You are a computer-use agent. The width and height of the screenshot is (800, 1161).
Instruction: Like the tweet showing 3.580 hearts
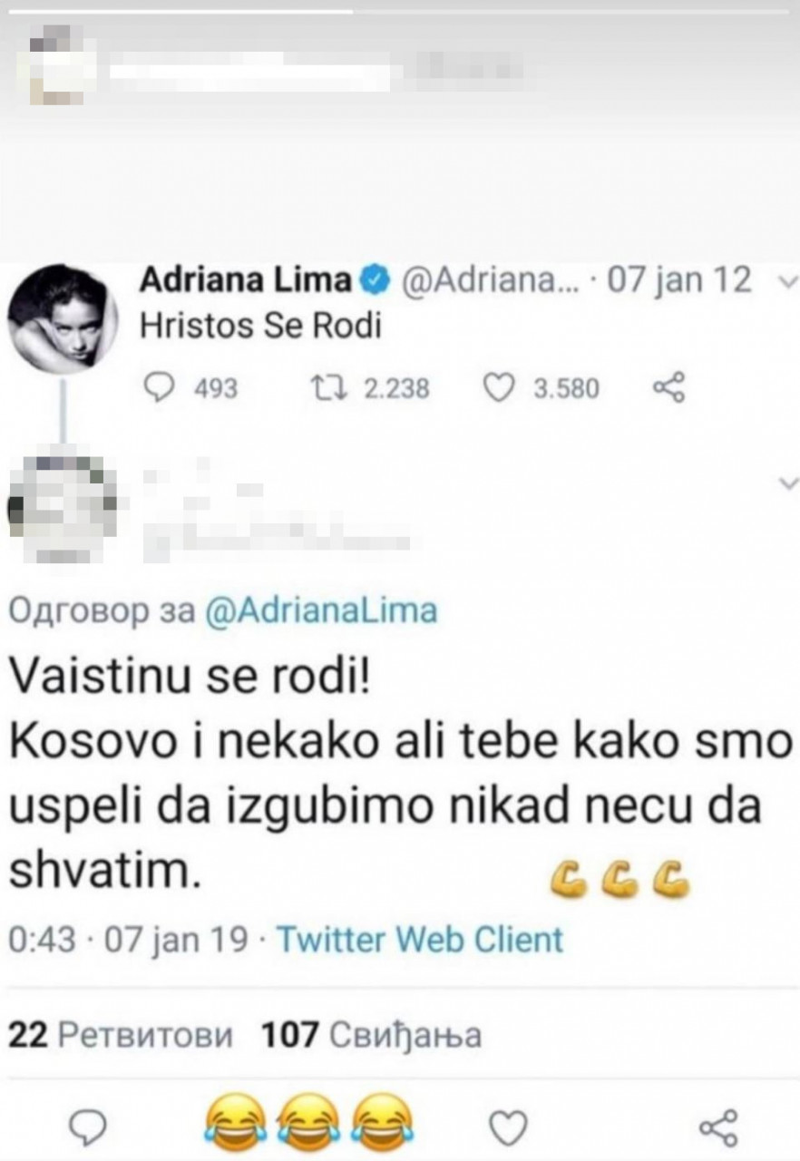pos(499,388)
